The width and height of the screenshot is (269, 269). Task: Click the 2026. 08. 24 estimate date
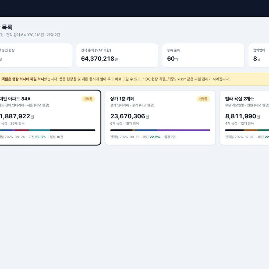15,137
